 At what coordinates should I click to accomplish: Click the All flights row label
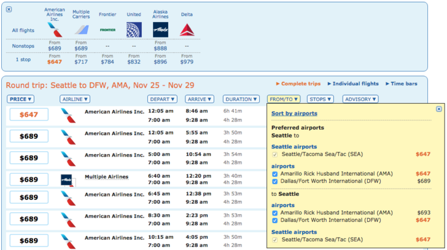pyautogui.click(x=23, y=30)
